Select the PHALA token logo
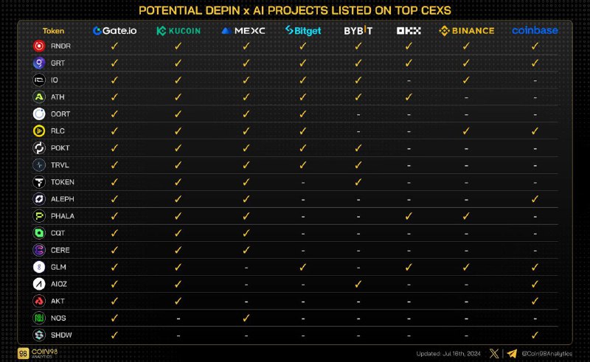 click(x=39, y=216)
